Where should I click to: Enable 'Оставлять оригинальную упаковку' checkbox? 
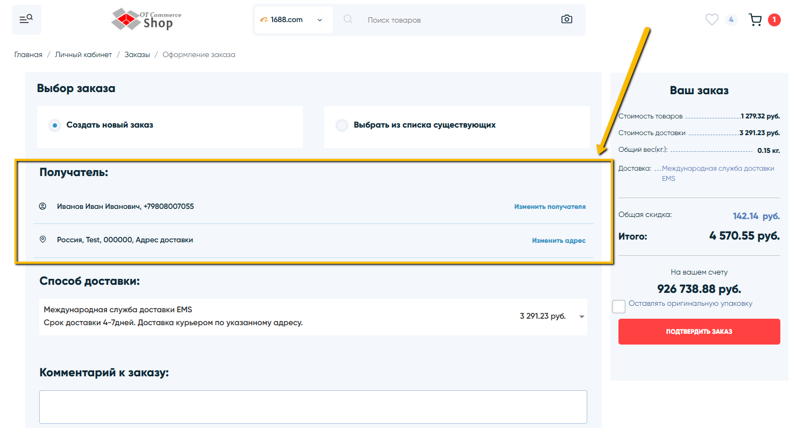619,306
